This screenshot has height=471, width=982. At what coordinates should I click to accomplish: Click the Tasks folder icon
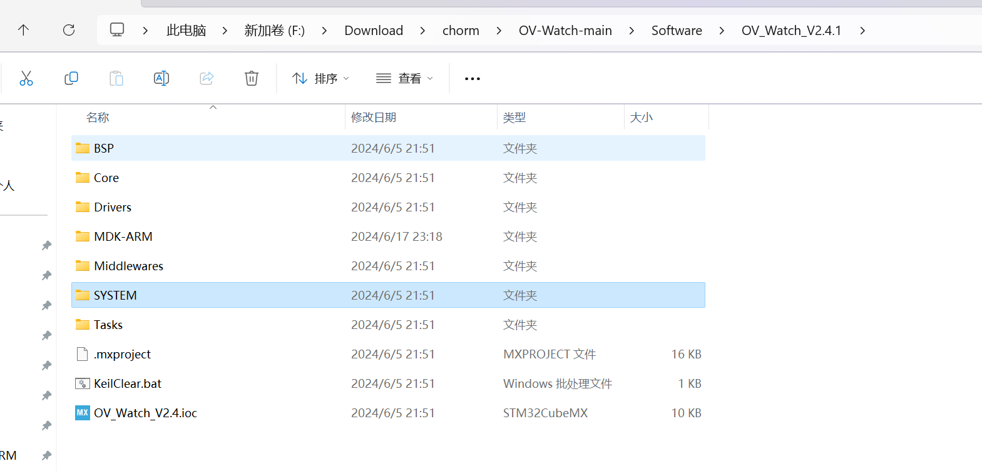[83, 325]
